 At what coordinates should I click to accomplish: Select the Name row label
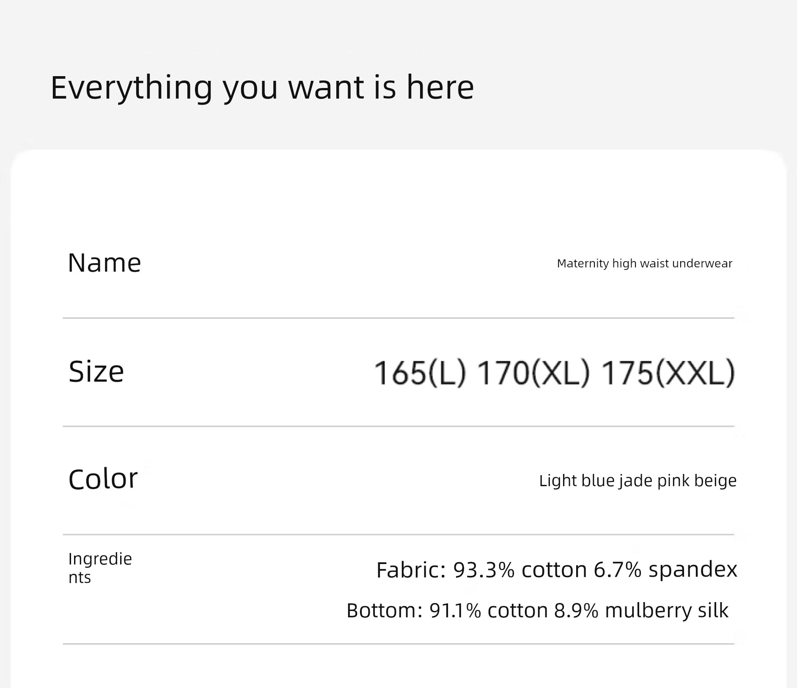click(x=104, y=263)
